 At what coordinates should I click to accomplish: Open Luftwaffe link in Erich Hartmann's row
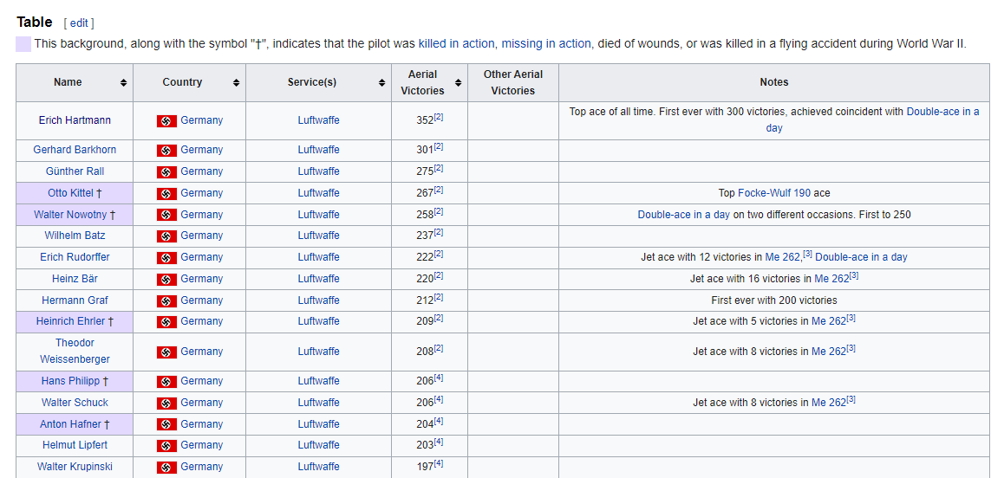tap(318, 120)
